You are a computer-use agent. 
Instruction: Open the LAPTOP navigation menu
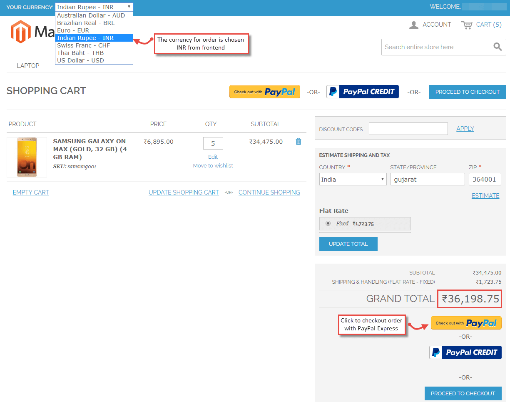point(28,65)
